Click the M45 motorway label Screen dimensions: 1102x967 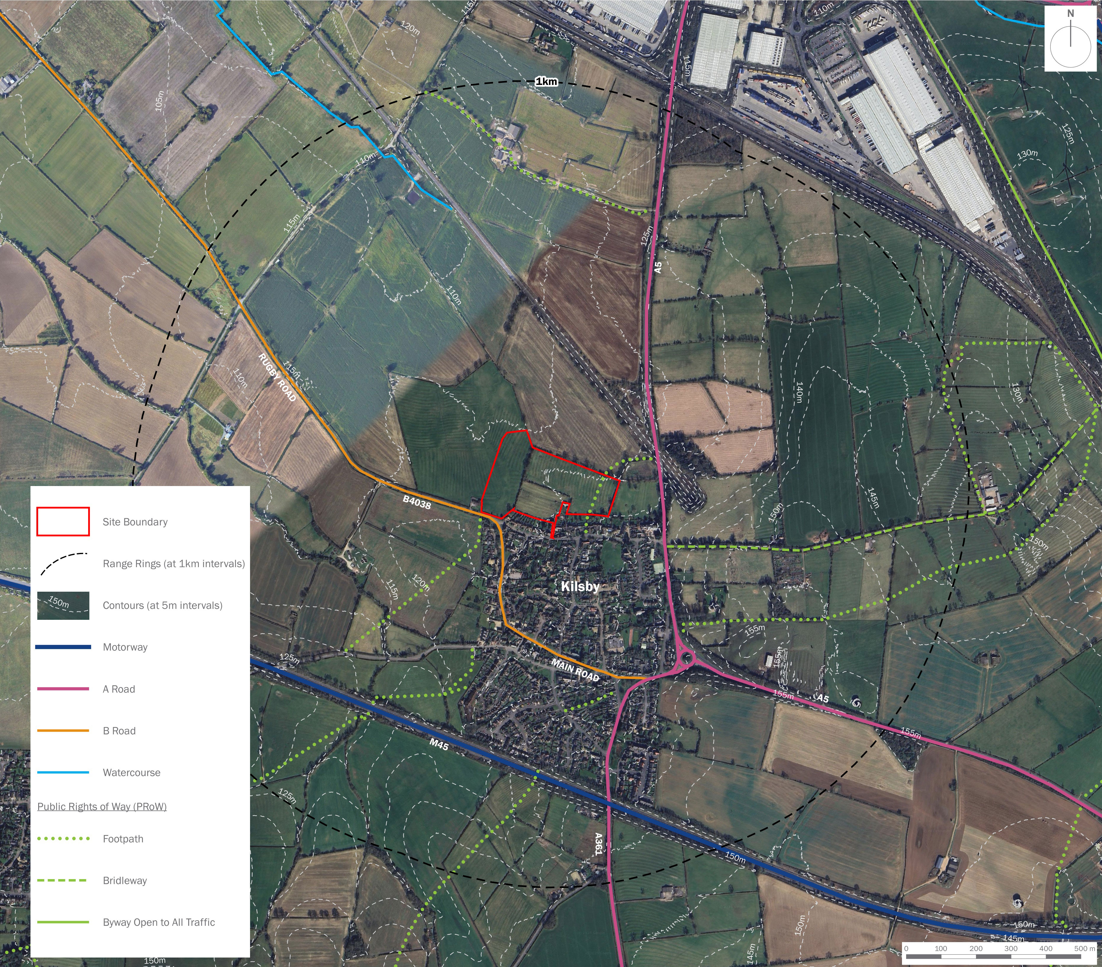coord(439,744)
